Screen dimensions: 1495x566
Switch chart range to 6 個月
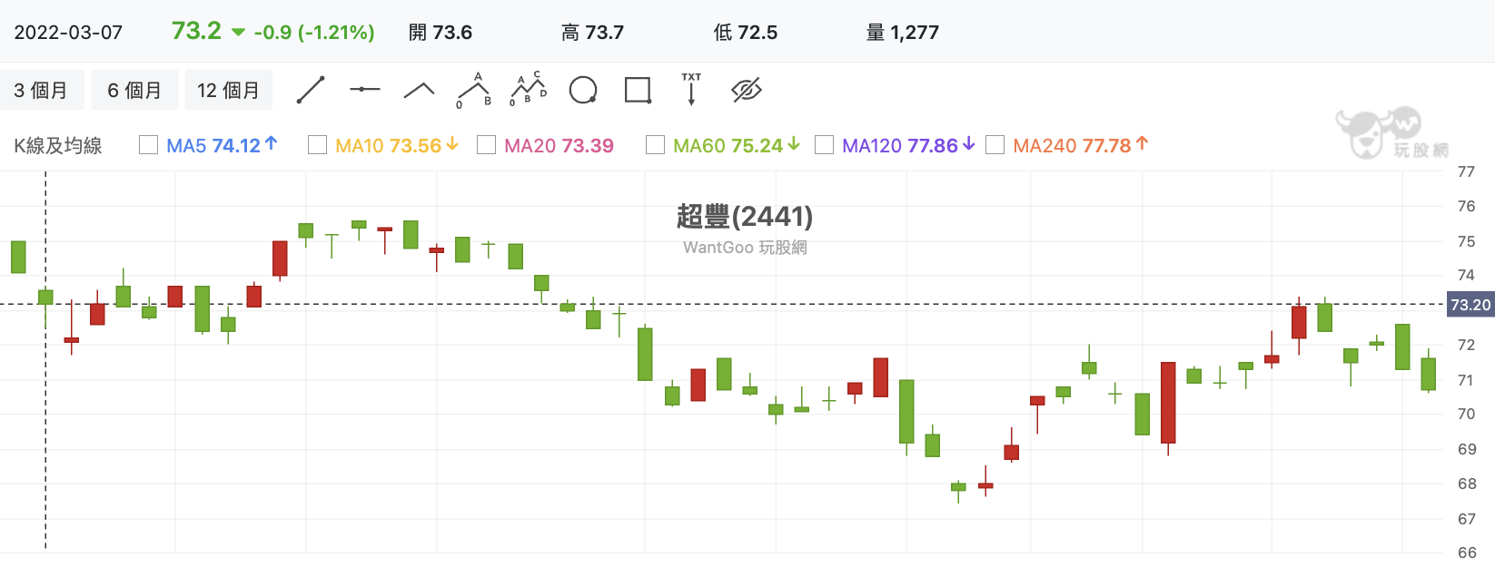click(134, 90)
